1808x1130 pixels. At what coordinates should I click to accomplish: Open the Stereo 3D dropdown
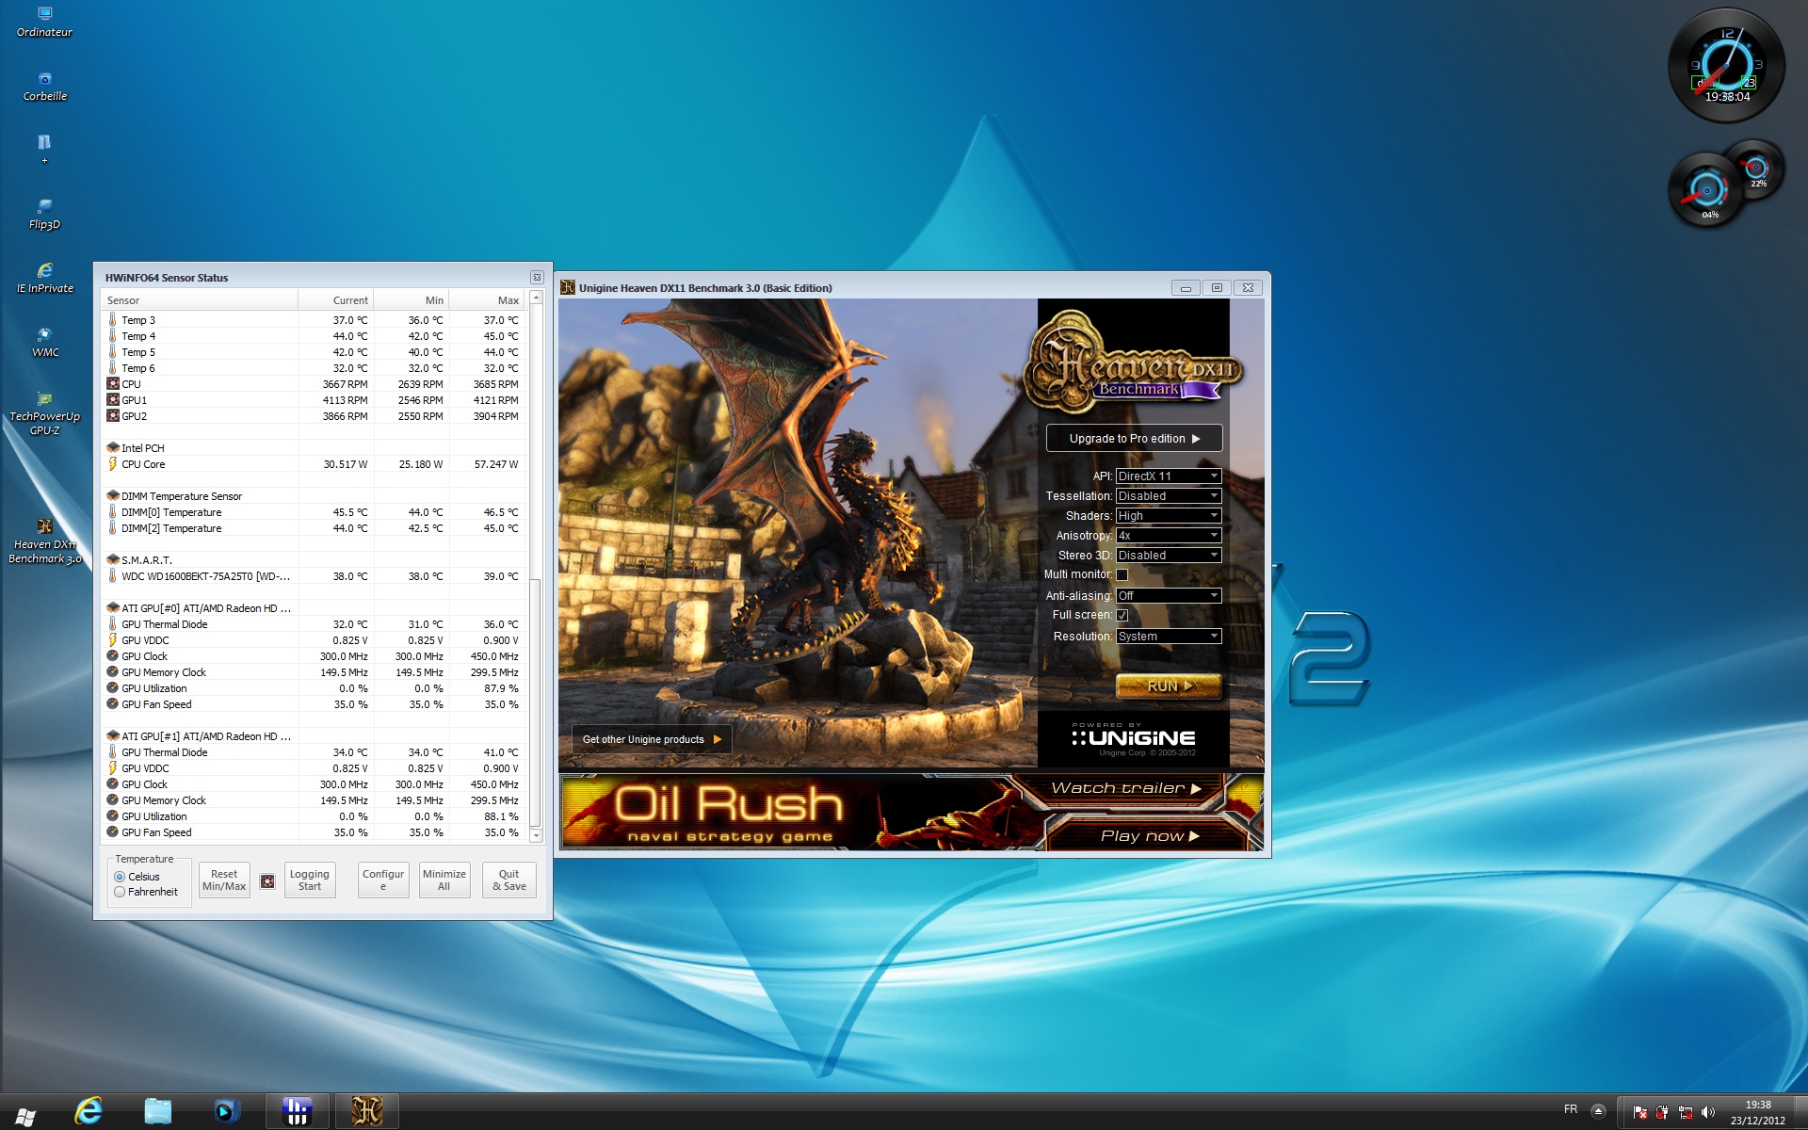pyautogui.click(x=1168, y=556)
